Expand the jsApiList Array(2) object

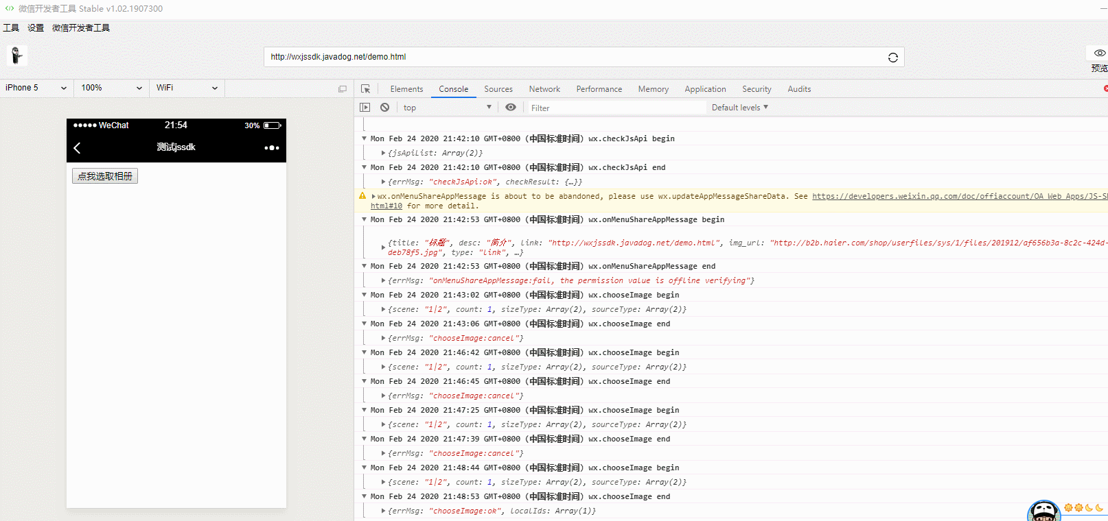[383, 153]
